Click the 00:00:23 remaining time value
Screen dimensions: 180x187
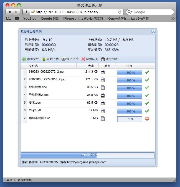111,45
